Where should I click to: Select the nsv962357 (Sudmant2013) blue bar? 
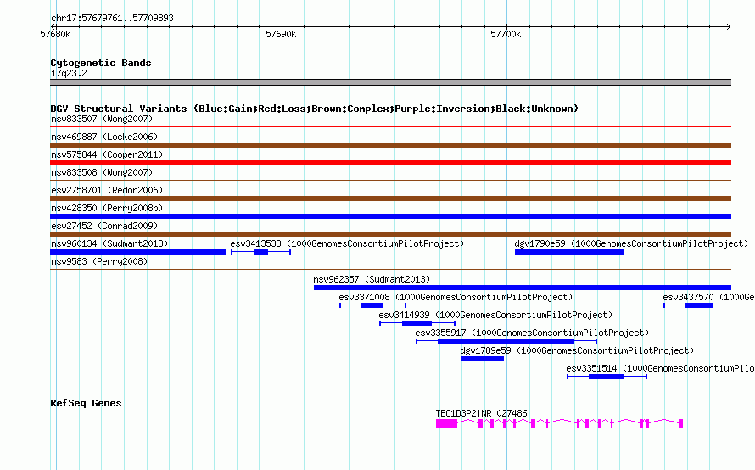[x=523, y=288]
